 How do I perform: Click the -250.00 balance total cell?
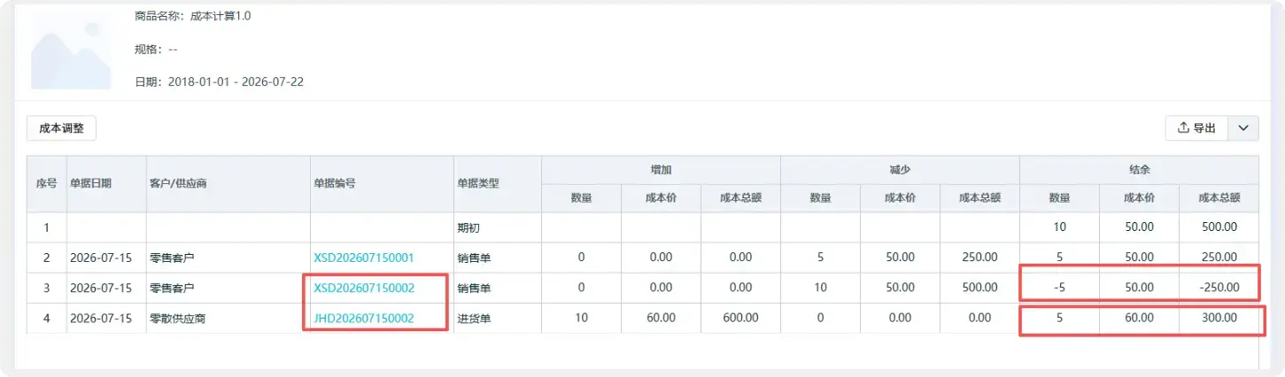[x=1219, y=288]
